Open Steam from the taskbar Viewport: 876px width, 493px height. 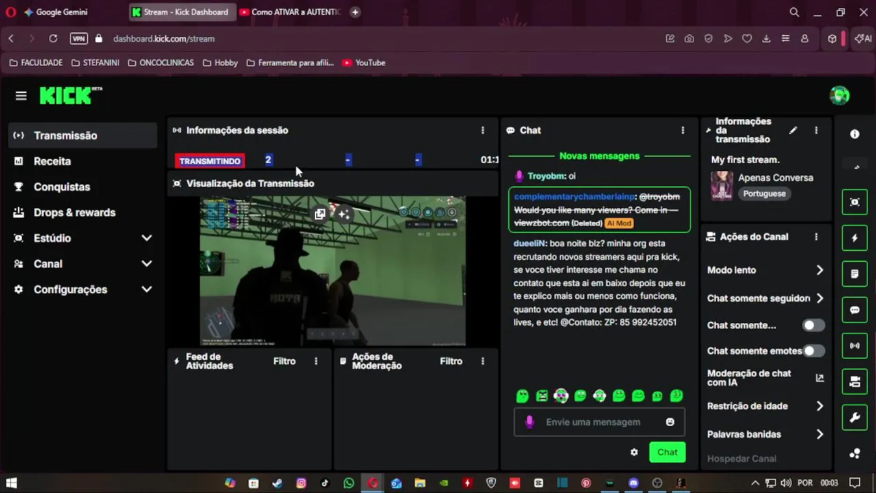coord(277,483)
